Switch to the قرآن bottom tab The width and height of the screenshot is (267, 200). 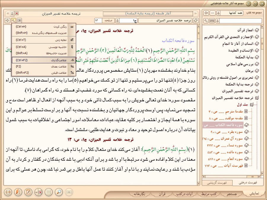pyautogui.click(x=162, y=194)
